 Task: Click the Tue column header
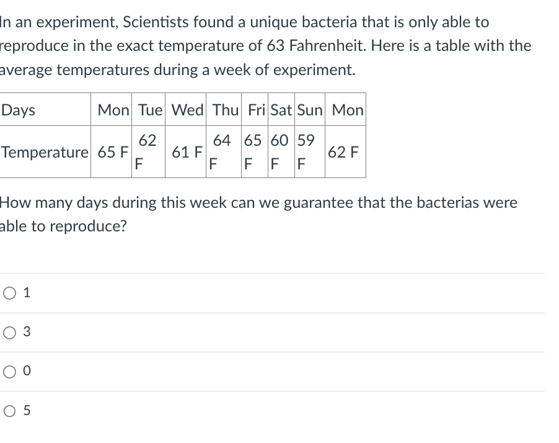(x=148, y=110)
